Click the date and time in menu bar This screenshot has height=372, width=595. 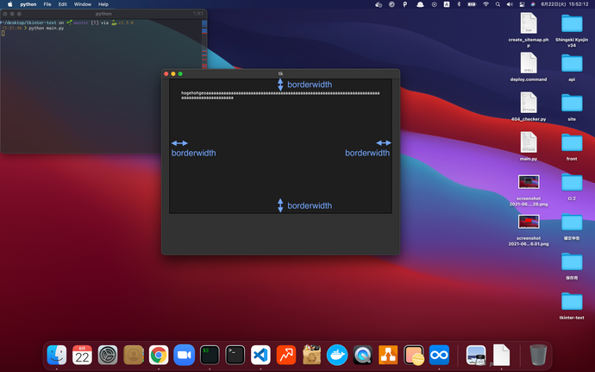[564, 4]
